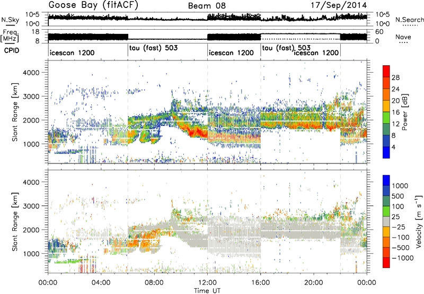Click the "Nave" legend label
424x294 pixels.
click(x=403, y=37)
